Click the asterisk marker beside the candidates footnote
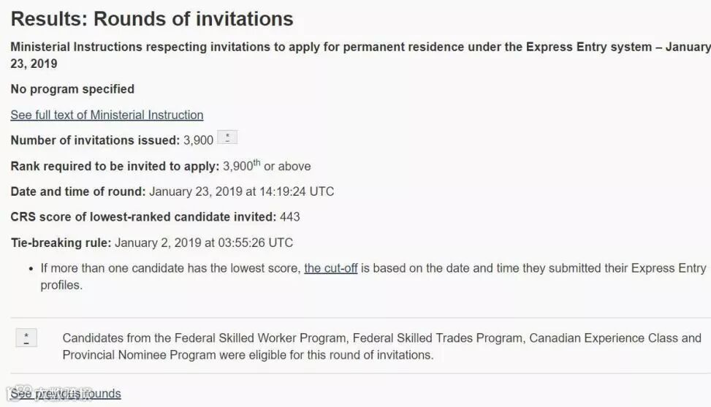The height and width of the screenshot is (407, 711). click(26, 338)
